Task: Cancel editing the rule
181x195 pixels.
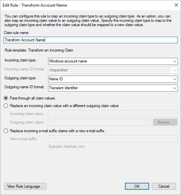Action: [x=164, y=186]
